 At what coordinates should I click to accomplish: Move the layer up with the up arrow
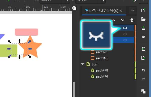click(114, 20)
